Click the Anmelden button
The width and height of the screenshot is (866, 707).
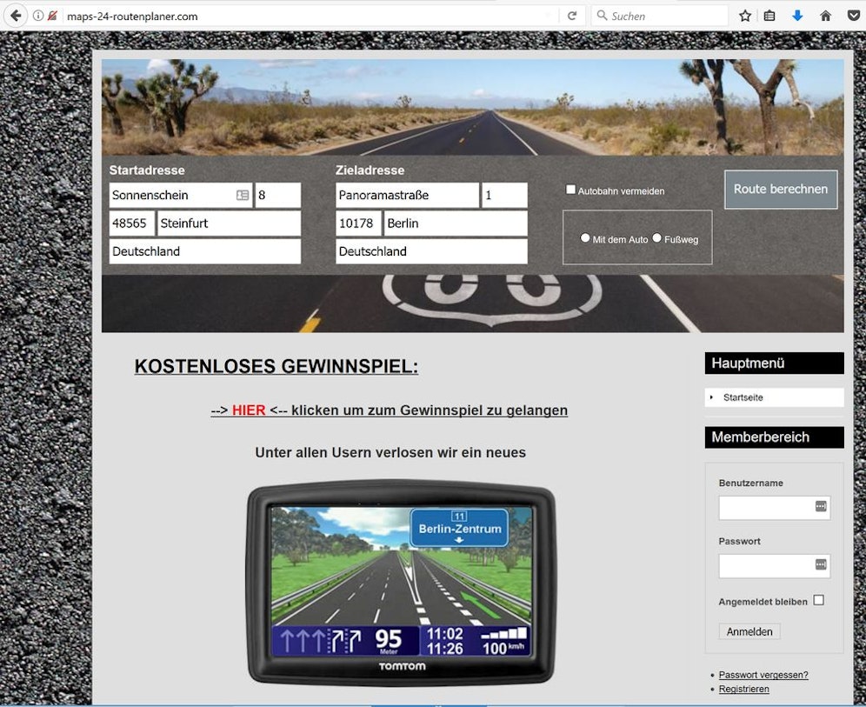point(749,631)
